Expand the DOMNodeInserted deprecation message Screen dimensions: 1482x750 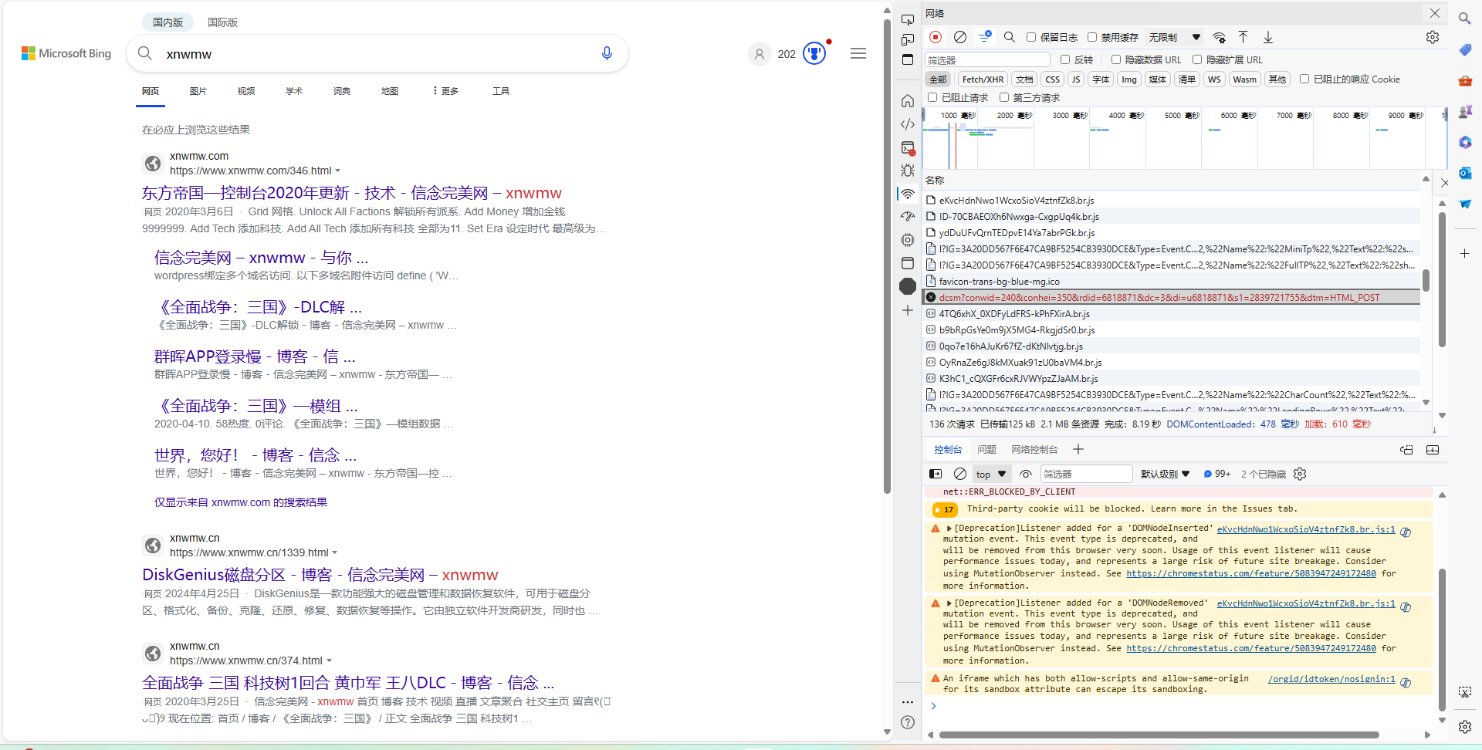point(949,529)
